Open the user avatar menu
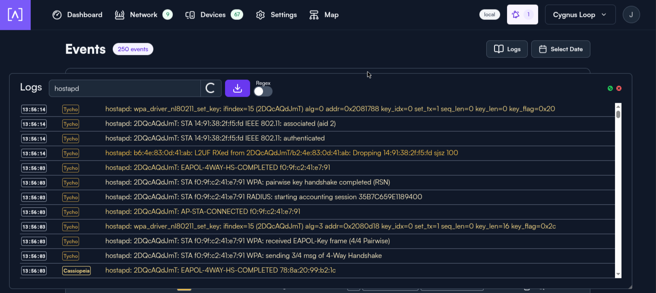Viewport: 656px width, 293px height. point(631,14)
